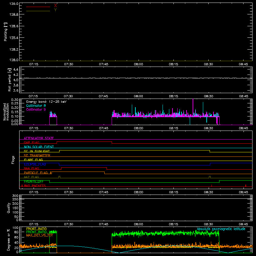Click the BAD_PACKETS flag label
Screen dimensions: 256x256
point(35,186)
